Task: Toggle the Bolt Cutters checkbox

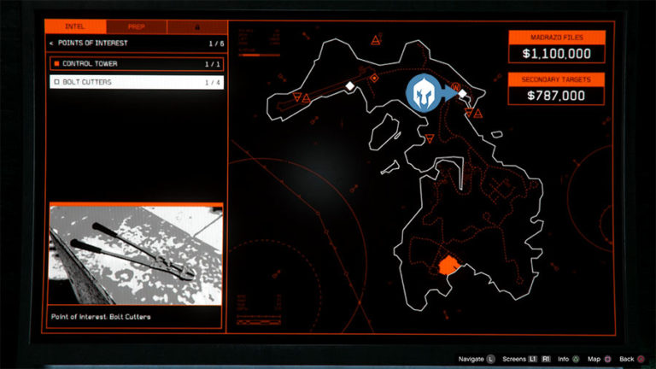Action: [x=56, y=83]
